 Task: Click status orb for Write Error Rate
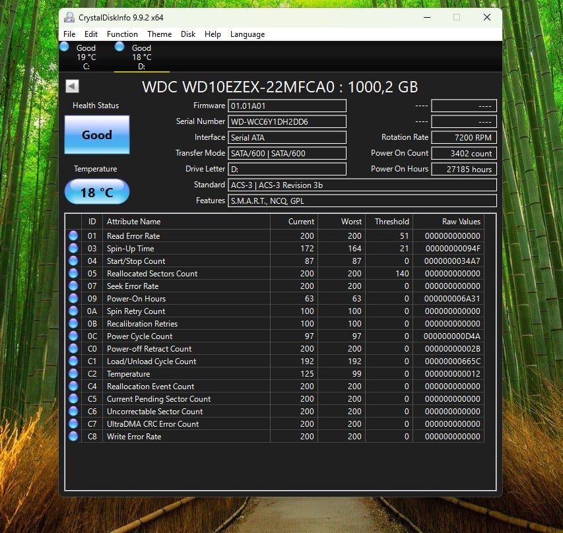tap(73, 437)
